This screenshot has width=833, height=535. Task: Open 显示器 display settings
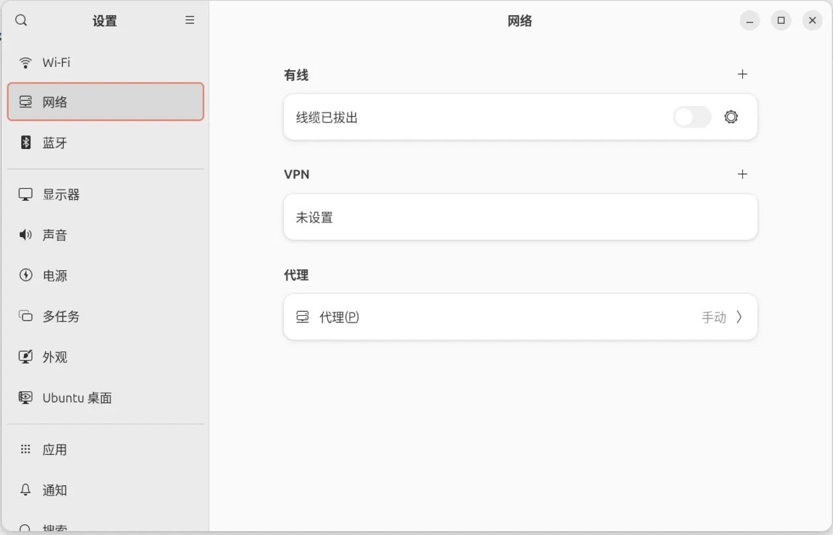click(x=61, y=195)
